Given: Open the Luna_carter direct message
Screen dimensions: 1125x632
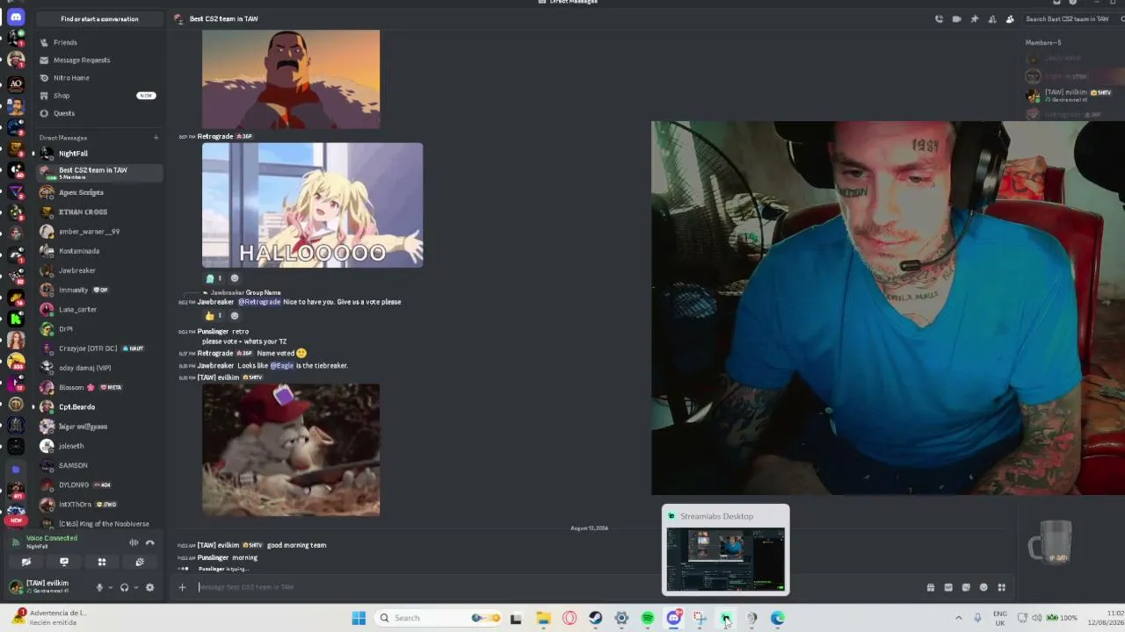Looking at the screenshot, I should click(98, 309).
